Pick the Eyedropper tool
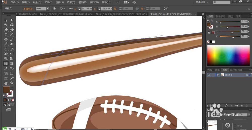This screenshot has height=130, width=252. pyautogui.click(x=6, y=68)
